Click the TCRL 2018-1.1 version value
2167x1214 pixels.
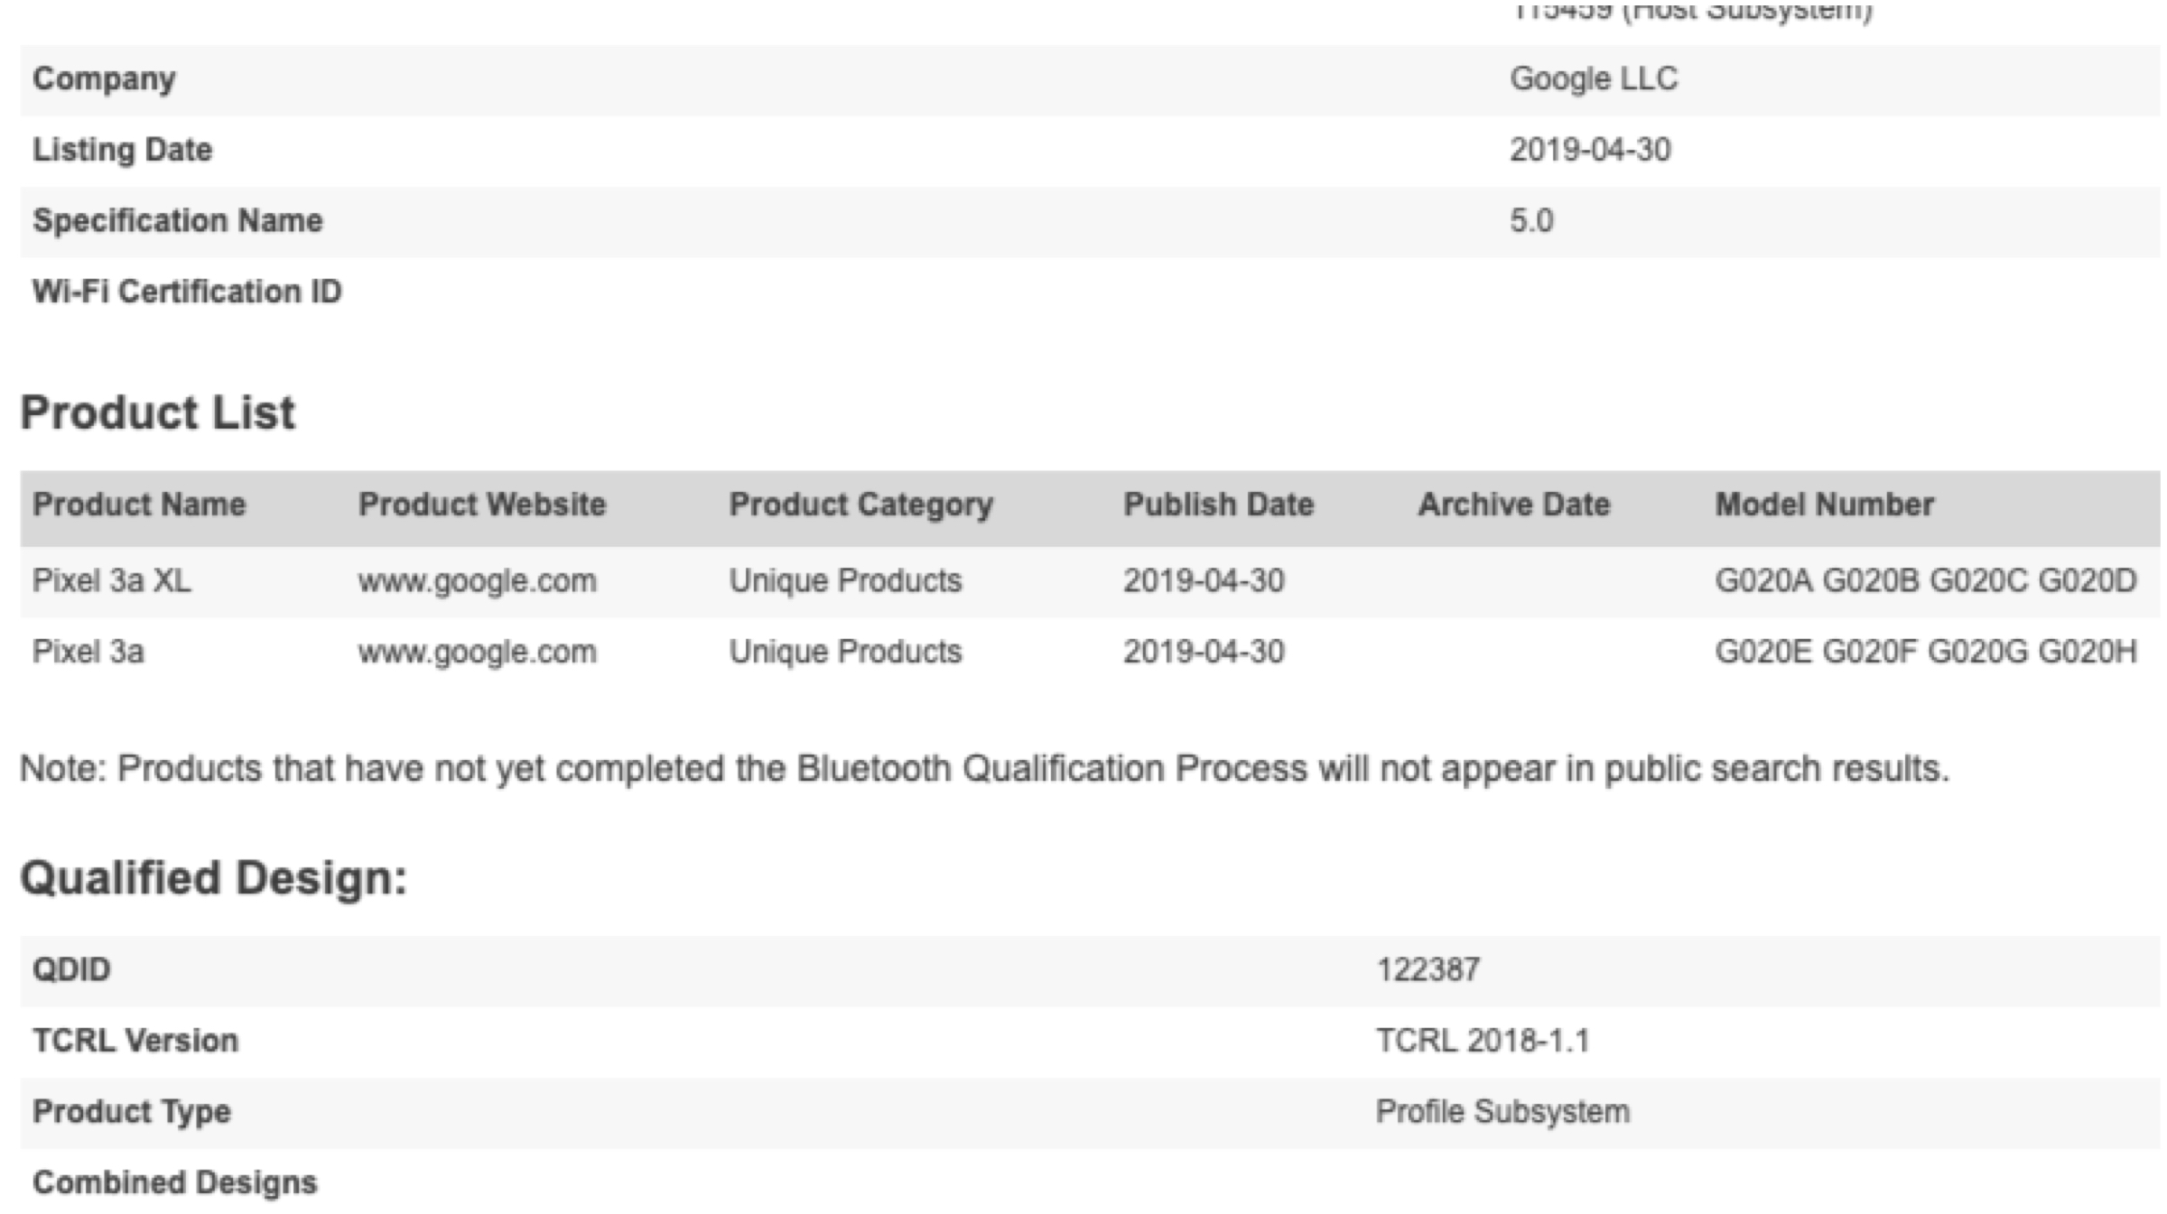pyautogui.click(x=1482, y=1041)
